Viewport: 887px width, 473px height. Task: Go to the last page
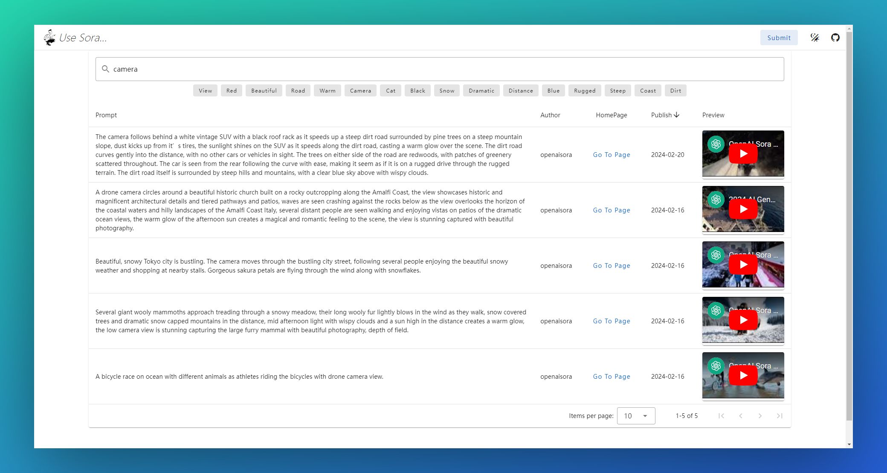tap(779, 416)
